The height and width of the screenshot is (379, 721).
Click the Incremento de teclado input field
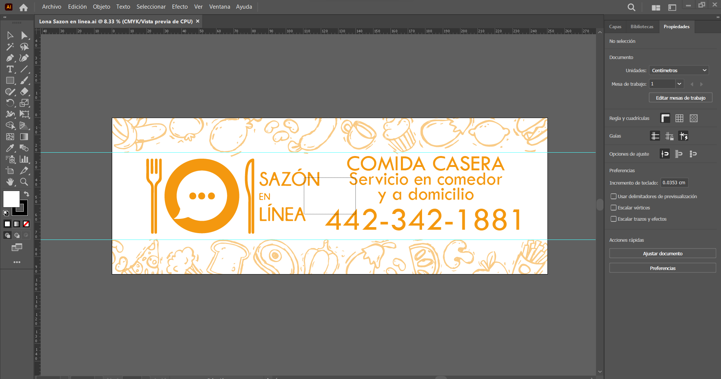pyautogui.click(x=674, y=183)
